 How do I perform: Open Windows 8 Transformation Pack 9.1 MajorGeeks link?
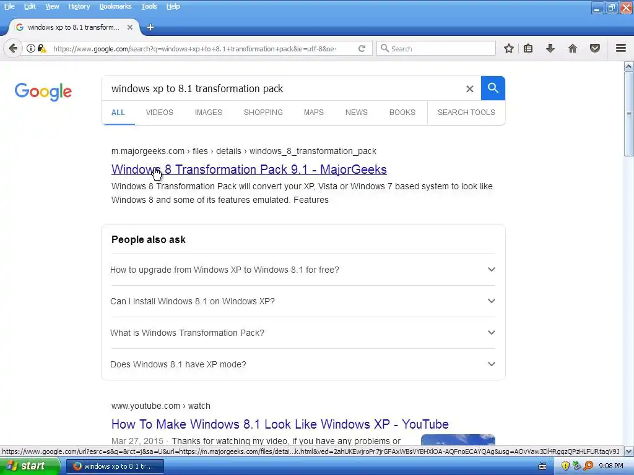pos(249,169)
